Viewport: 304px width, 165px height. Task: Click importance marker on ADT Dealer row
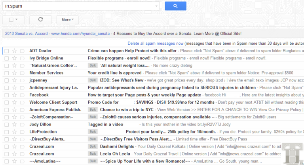pos(22,51)
